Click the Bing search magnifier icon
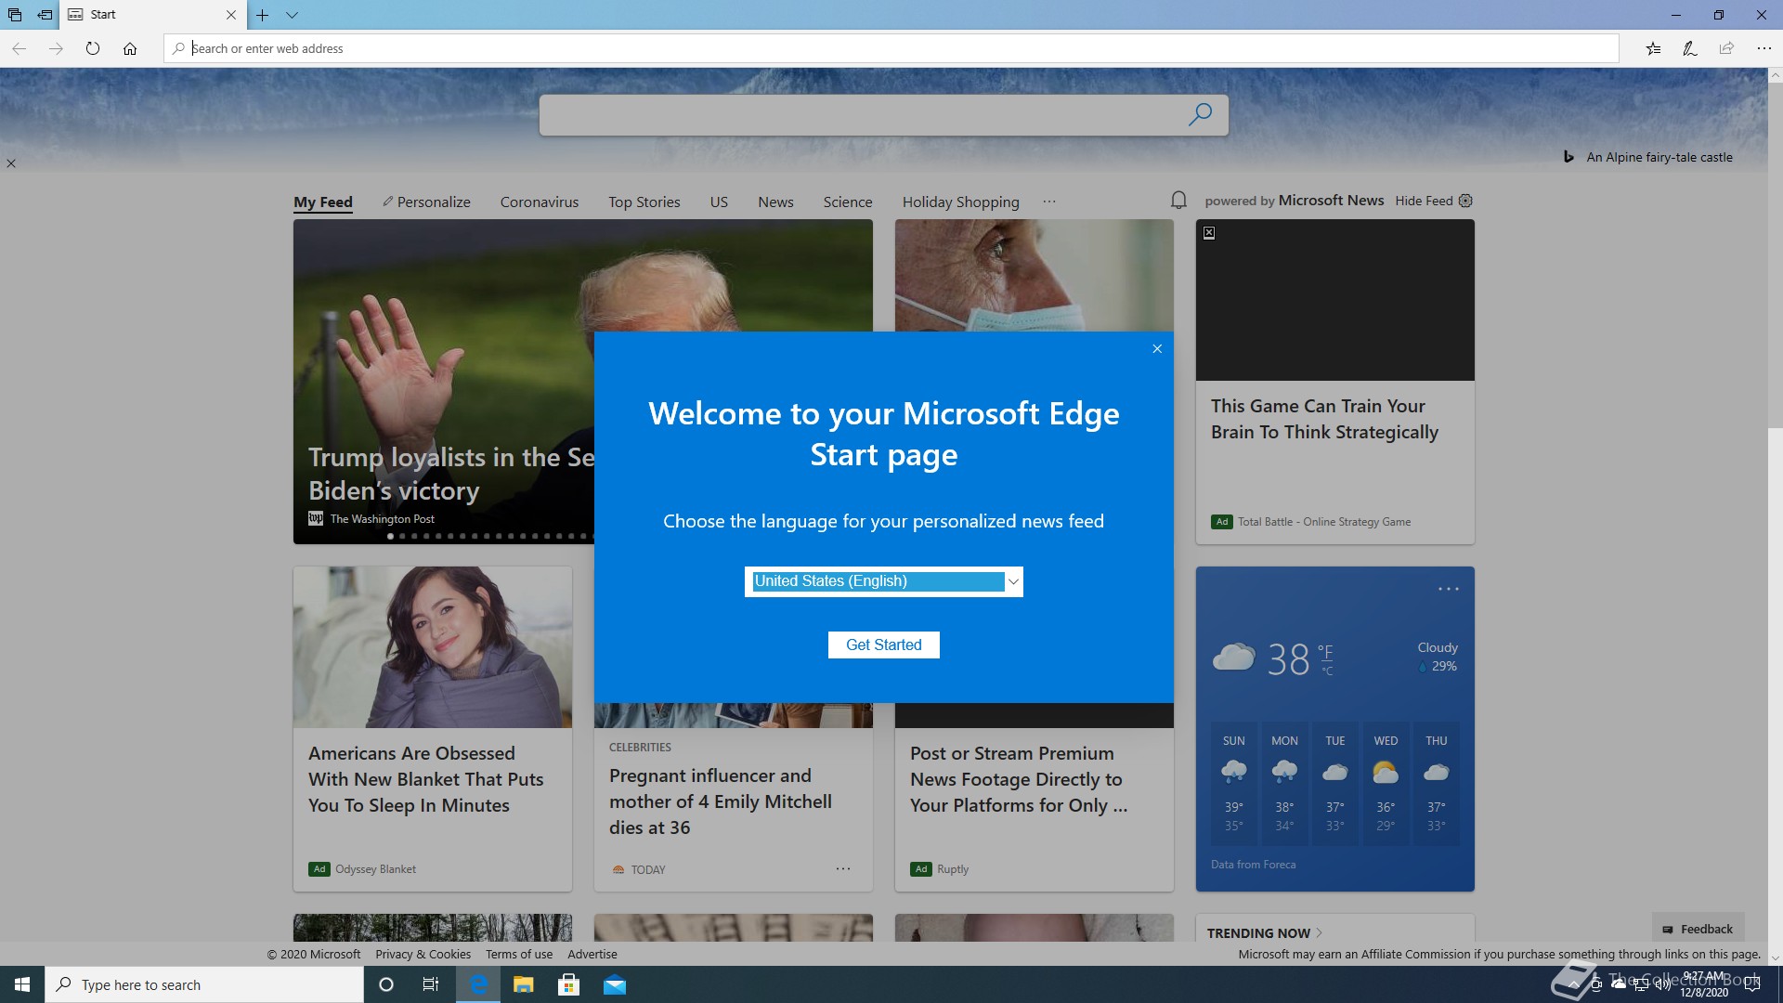This screenshot has height=1003, width=1783. (1200, 114)
